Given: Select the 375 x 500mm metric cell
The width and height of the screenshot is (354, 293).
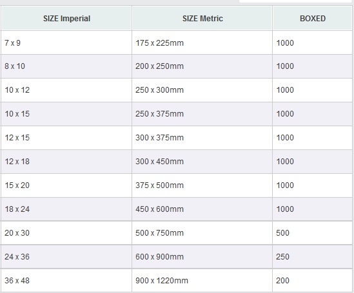Looking at the screenshot, I should 202,185.
